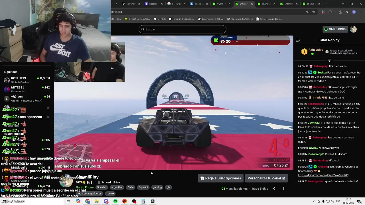
Task: Switch to the Descarga tab with purple icon
Action: (x=153, y=4)
